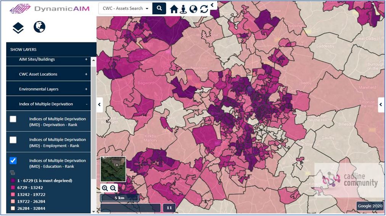Activate the street view person icon
Viewport: 386px width, 216px height.
[183, 10]
